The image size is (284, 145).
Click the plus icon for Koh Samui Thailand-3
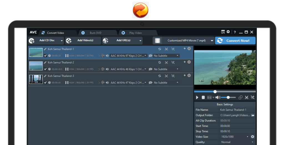click(184, 75)
